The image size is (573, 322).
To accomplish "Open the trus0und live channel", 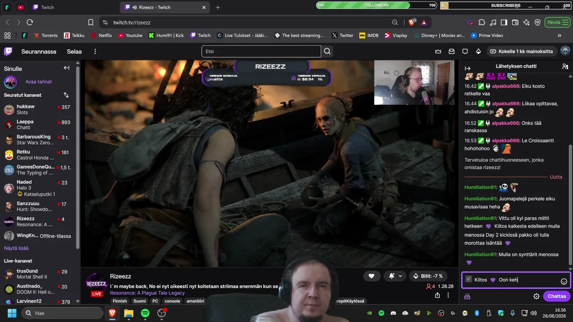I will click(x=39, y=274).
